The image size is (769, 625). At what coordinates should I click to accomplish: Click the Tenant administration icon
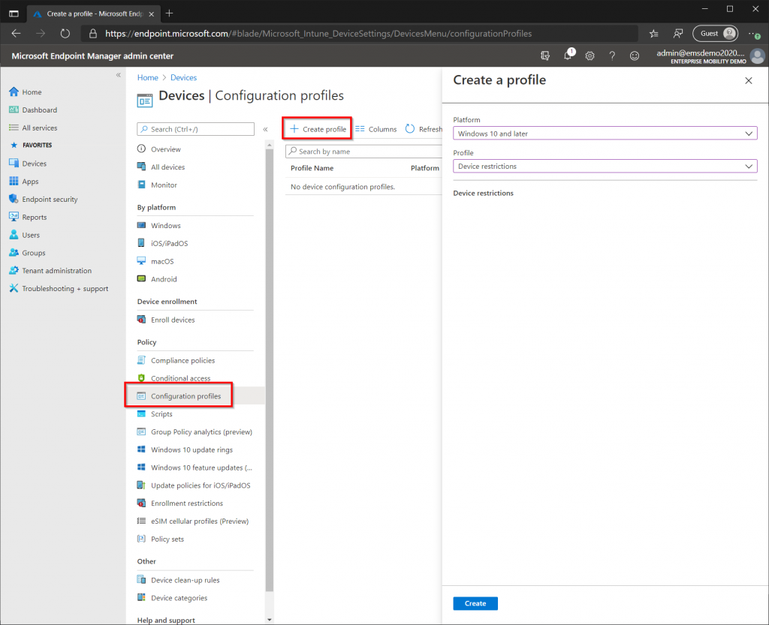click(14, 270)
